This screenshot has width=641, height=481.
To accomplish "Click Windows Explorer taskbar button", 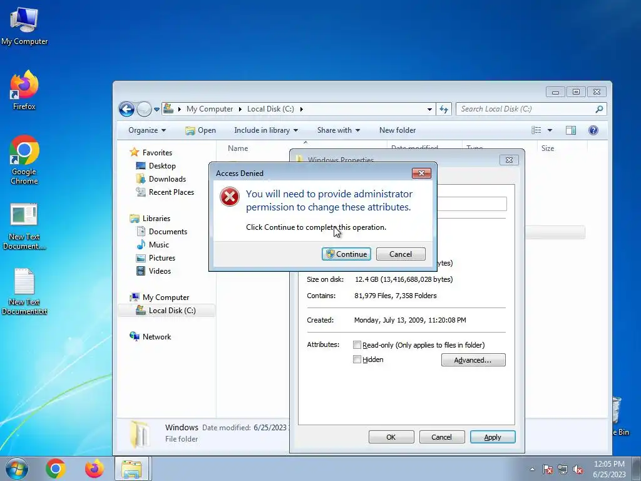I will click(131, 468).
